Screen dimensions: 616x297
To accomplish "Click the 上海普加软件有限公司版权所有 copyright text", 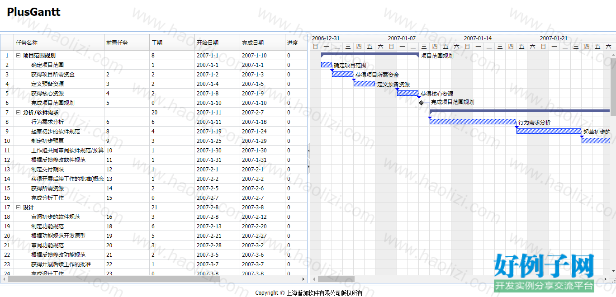I will click(325, 292).
